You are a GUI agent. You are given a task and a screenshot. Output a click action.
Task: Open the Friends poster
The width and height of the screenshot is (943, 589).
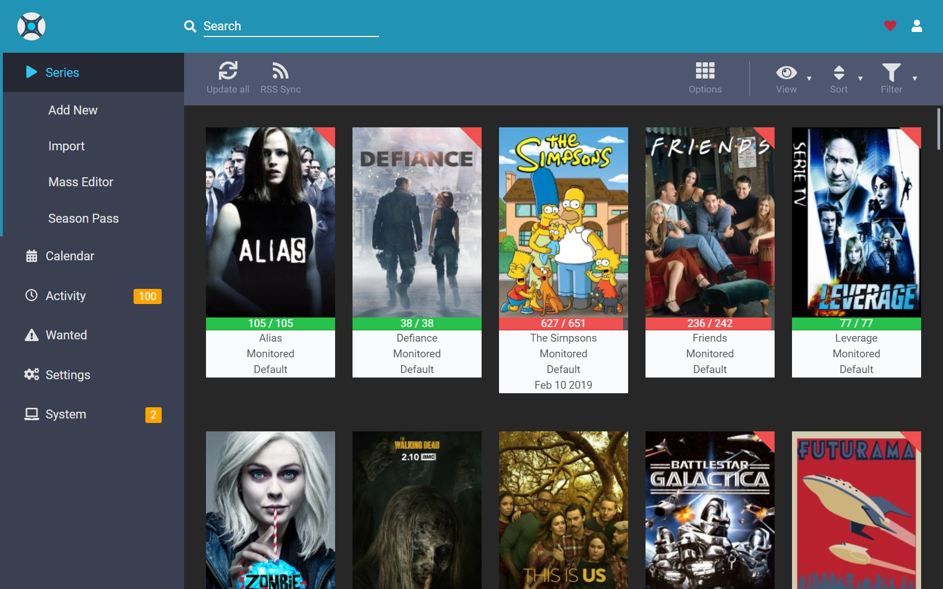click(710, 223)
